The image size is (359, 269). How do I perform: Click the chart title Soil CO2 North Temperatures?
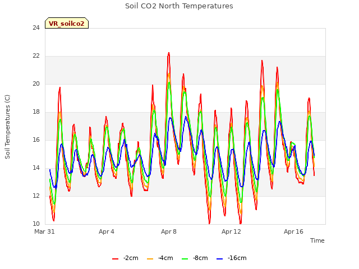click(x=179, y=6)
